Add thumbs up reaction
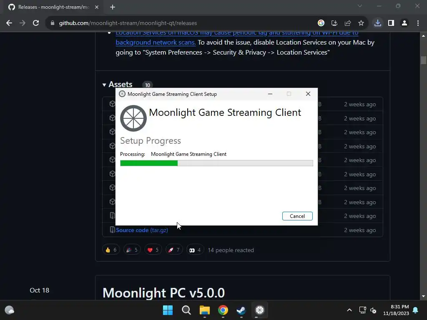Image resolution: width=427 pixels, height=320 pixels. click(x=111, y=250)
